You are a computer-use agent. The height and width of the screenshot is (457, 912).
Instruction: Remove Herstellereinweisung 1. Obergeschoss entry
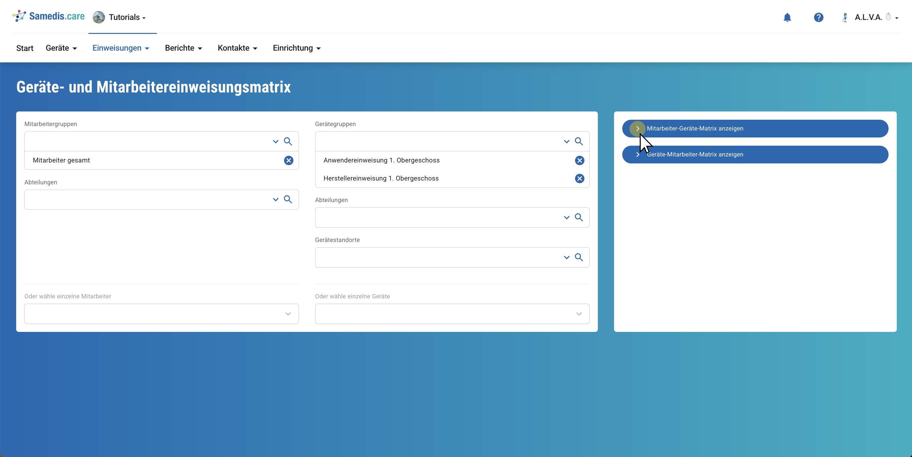point(579,178)
